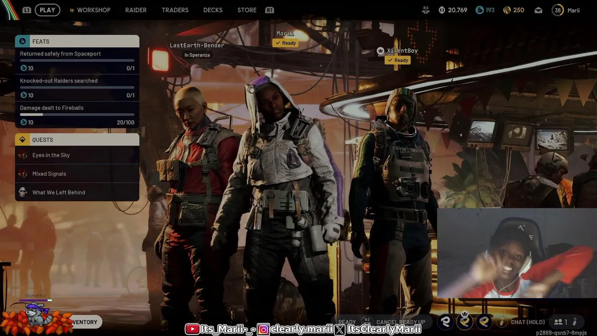
Task: Select the Damage dealt to Fireballs feat
Action: point(77,115)
